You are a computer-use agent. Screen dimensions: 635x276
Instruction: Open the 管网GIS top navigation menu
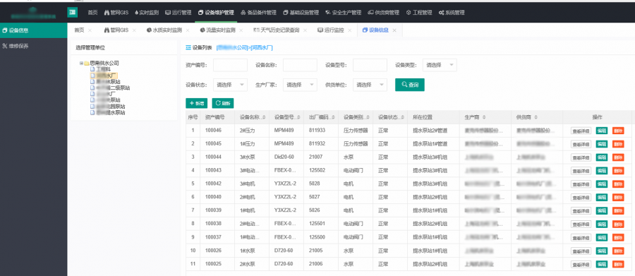(x=116, y=13)
